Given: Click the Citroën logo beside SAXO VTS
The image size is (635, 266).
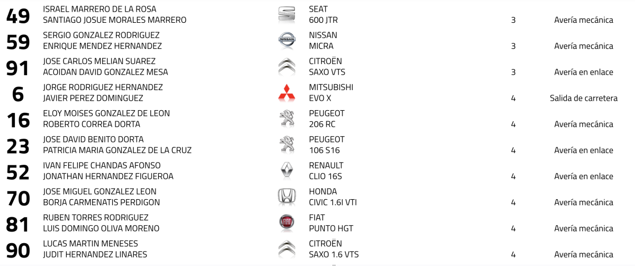Looking at the screenshot, I should coord(287,66).
